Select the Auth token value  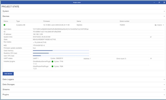click(x=61, y=29)
